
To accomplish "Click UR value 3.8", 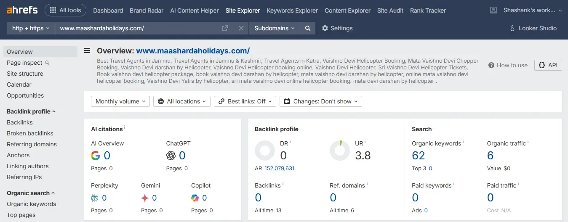I will [x=363, y=156].
